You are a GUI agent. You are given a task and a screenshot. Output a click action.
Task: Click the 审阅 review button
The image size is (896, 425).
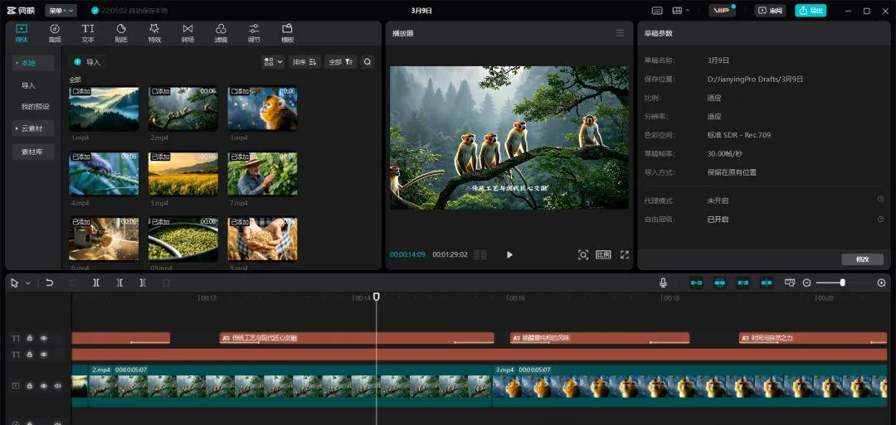point(770,10)
